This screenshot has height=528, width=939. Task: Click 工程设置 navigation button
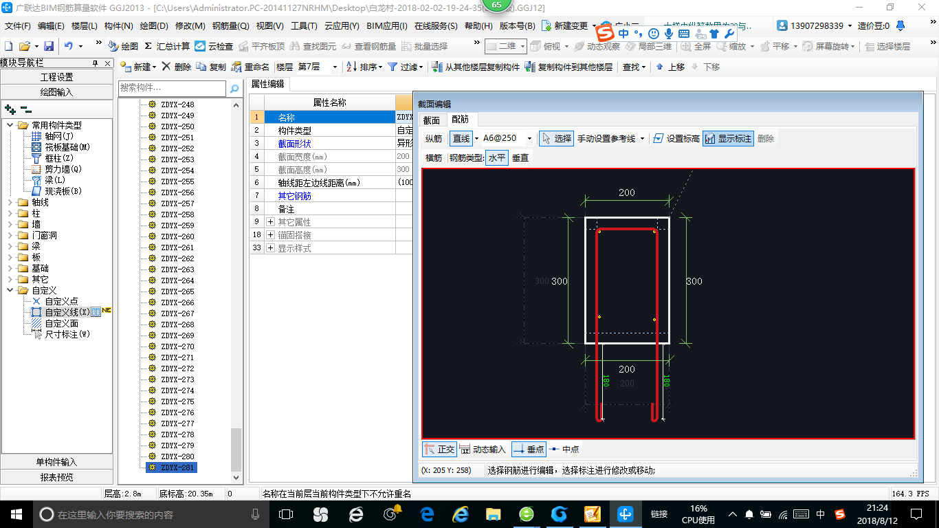coord(57,77)
